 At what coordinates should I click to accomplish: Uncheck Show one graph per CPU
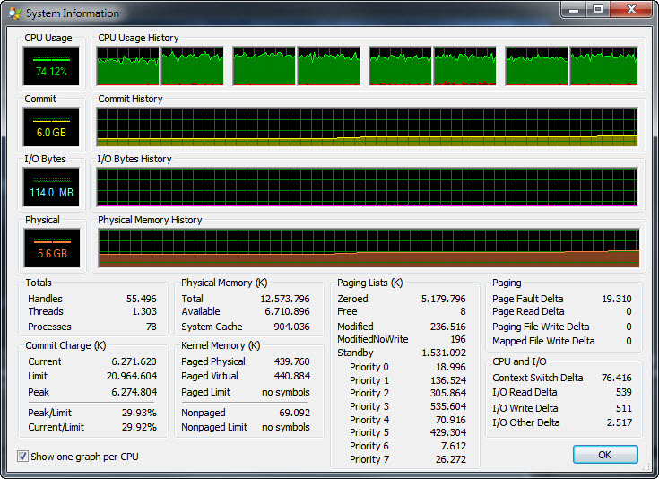(23, 457)
